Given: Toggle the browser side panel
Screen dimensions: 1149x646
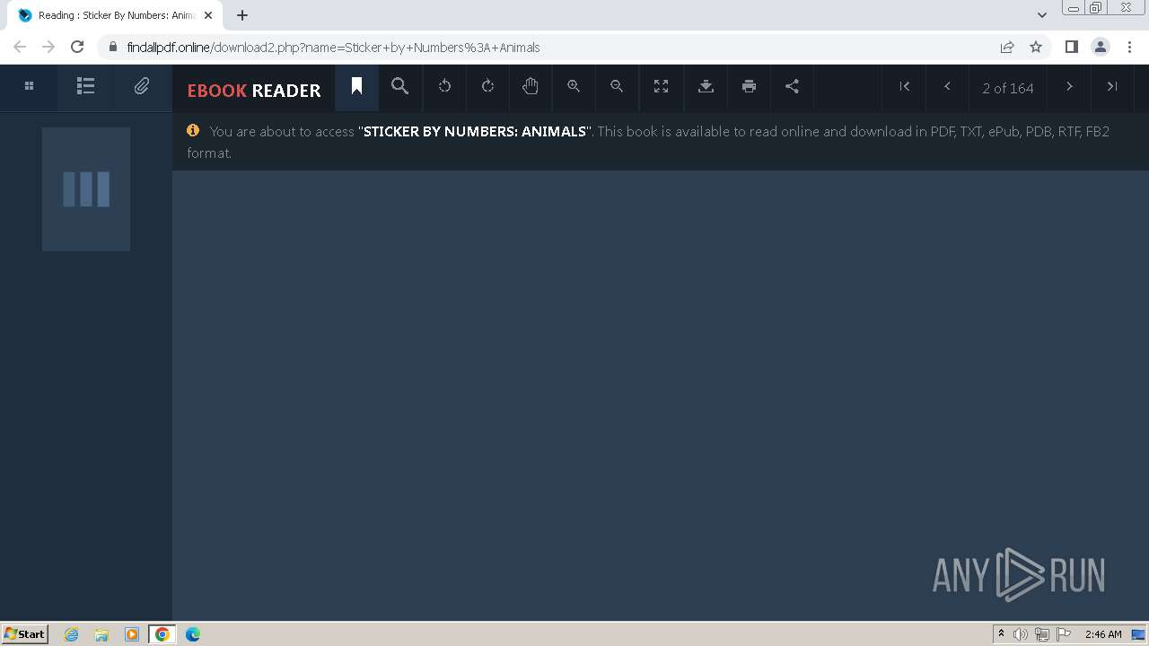Looking at the screenshot, I should click(x=1071, y=47).
